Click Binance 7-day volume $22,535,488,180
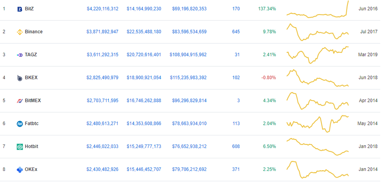 144,32
